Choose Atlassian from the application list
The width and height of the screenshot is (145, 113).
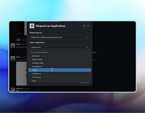[x=60, y=56]
